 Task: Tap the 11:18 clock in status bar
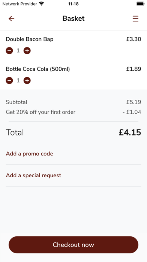pos(73,4)
